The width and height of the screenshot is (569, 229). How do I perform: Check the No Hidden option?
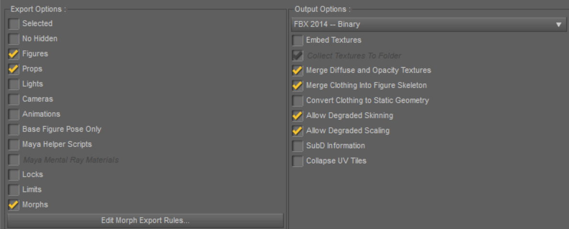click(x=14, y=39)
